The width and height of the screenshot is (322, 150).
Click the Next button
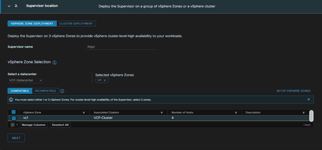tap(16, 138)
